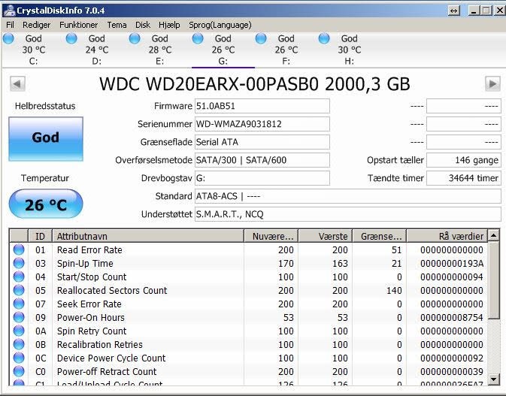Select disk E: status icon
This screenshot has width=506, height=396.
point(135,38)
